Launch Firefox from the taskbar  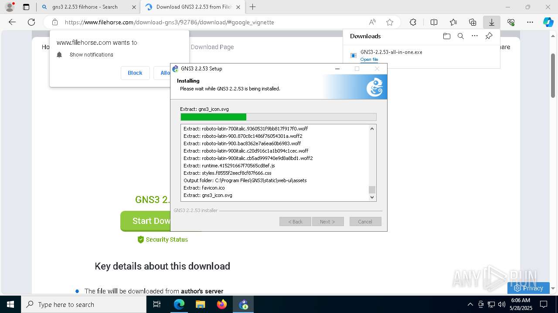pos(221,304)
